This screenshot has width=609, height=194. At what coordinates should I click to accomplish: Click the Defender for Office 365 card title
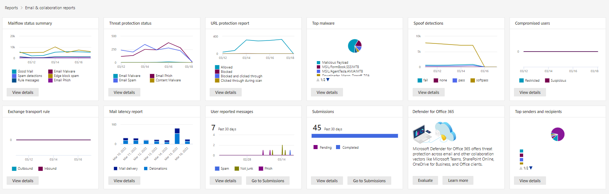coord(433,112)
